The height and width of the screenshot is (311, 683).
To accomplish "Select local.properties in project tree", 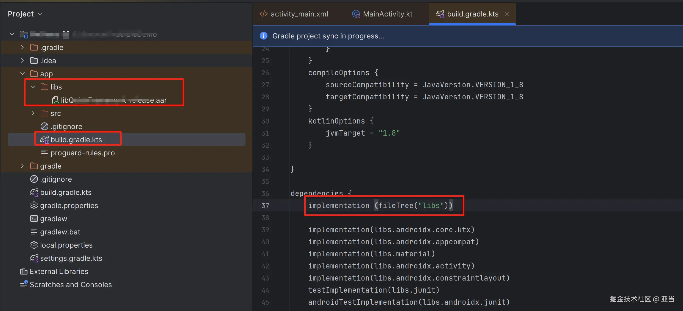I will (66, 245).
